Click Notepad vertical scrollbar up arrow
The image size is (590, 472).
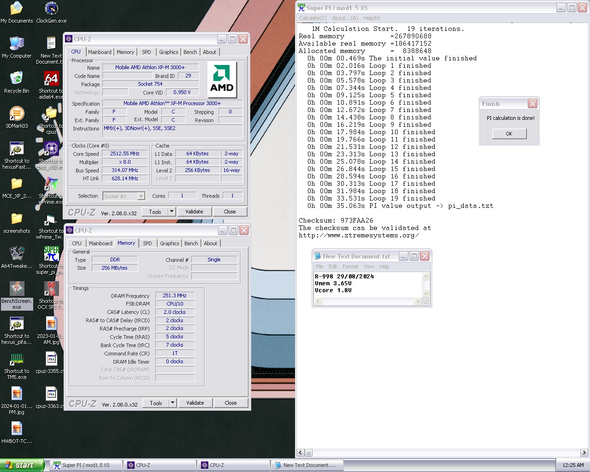(x=426, y=277)
